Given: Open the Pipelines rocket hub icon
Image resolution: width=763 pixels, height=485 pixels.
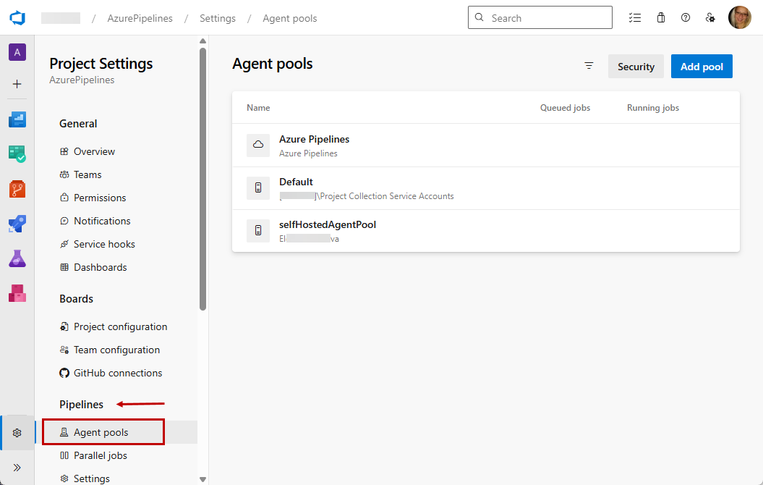Looking at the screenshot, I should (17, 224).
